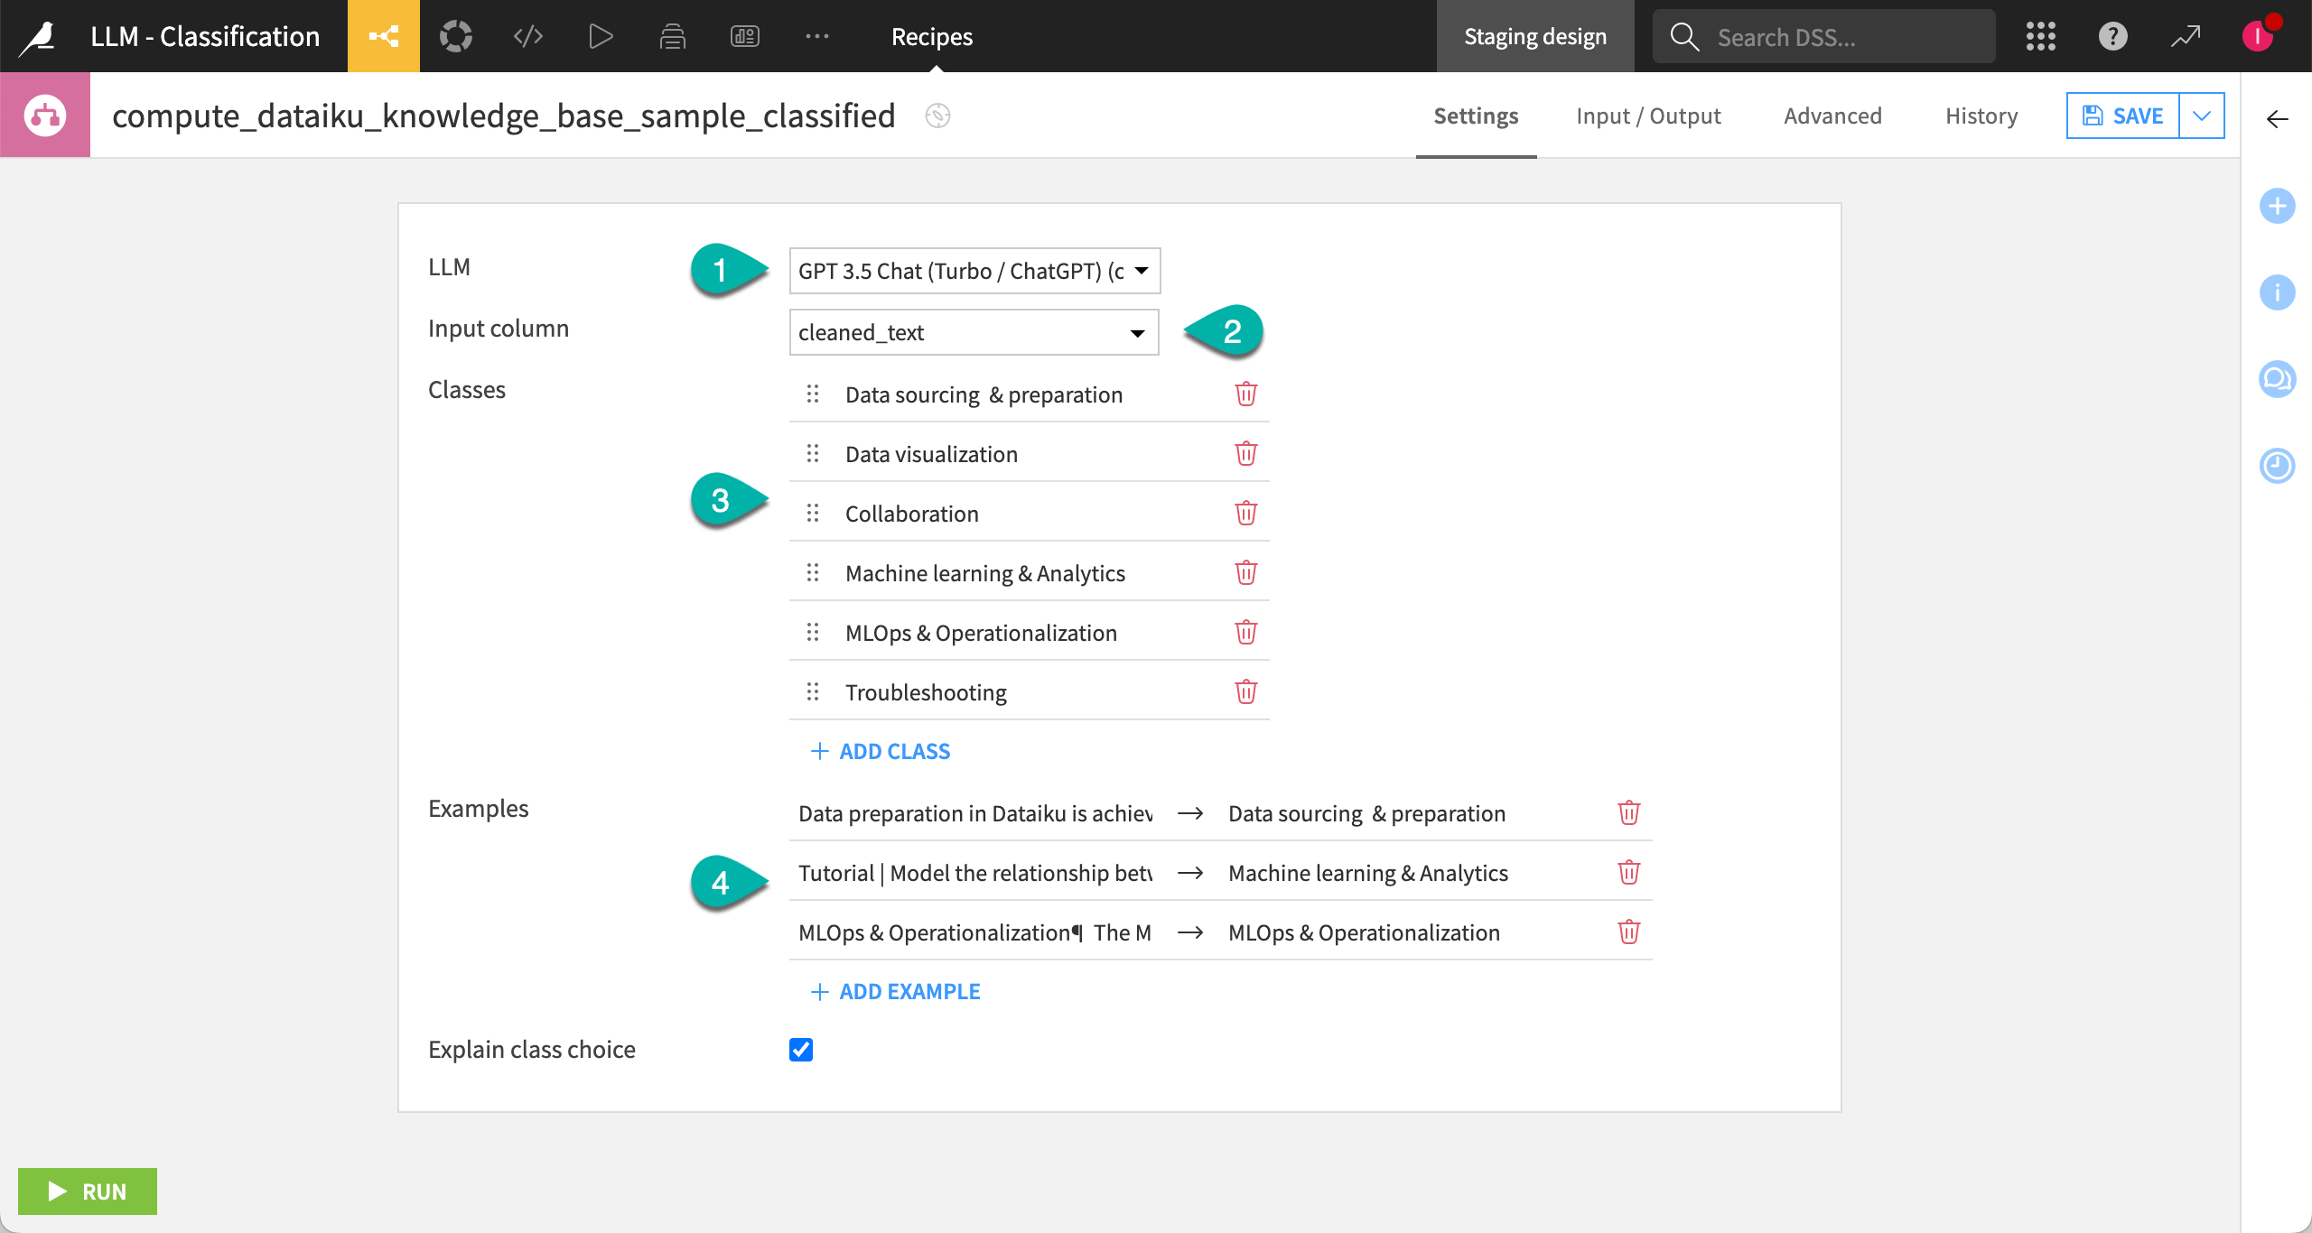
Task: Expand the Save options dropdown arrow
Action: coord(2202,116)
